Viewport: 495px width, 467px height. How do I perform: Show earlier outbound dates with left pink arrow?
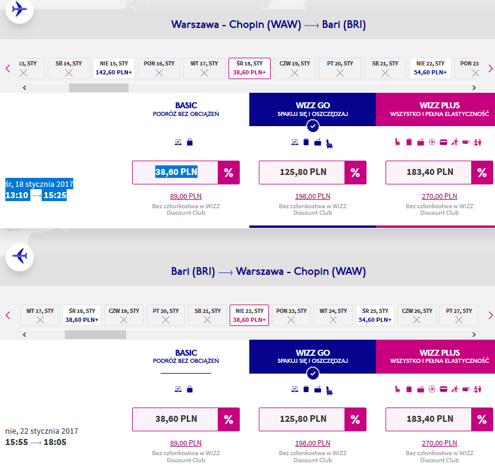[x=8, y=68]
